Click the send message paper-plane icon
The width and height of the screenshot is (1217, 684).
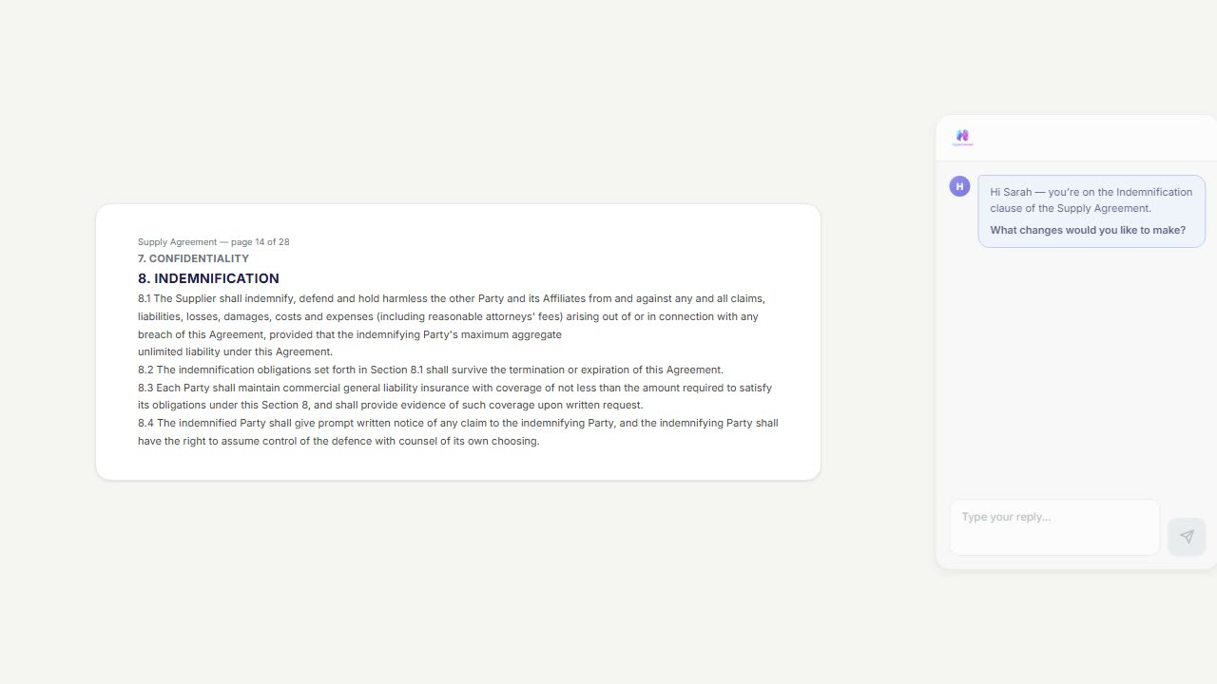click(x=1187, y=537)
